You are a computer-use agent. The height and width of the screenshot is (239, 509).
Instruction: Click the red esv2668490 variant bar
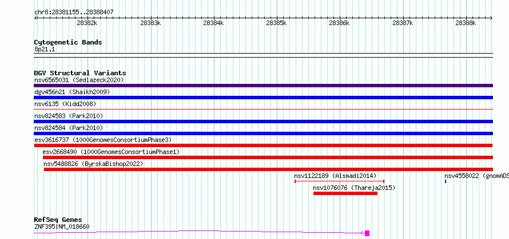tap(268, 157)
